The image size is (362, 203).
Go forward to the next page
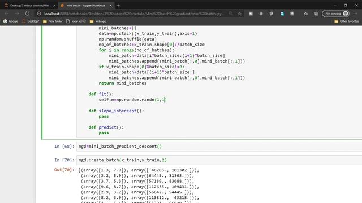(x=17, y=14)
